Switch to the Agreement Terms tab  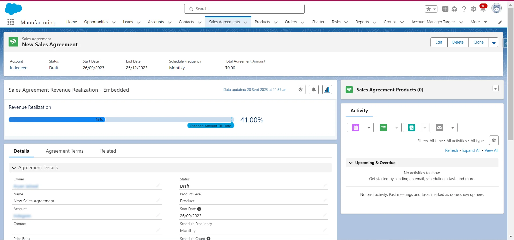65,151
